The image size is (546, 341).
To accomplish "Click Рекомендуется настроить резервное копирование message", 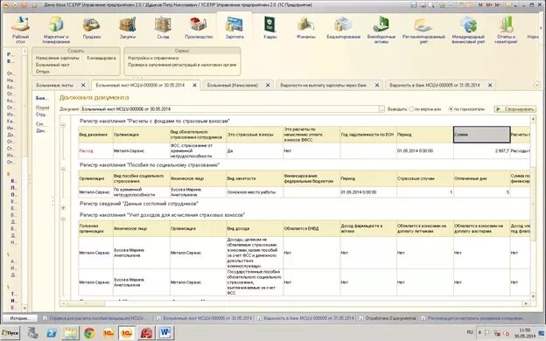I will (x=472, y=318).
